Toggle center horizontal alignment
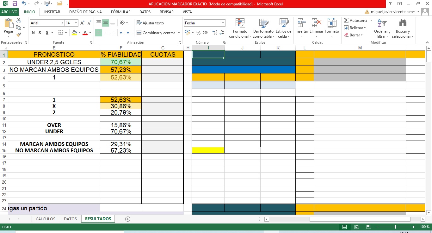 click(106, 33)
